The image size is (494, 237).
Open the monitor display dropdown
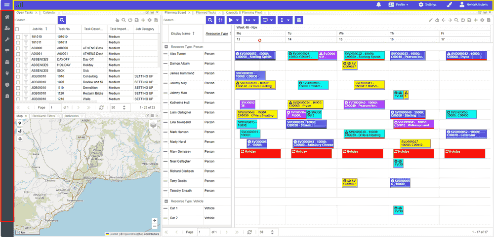(268, 20)
